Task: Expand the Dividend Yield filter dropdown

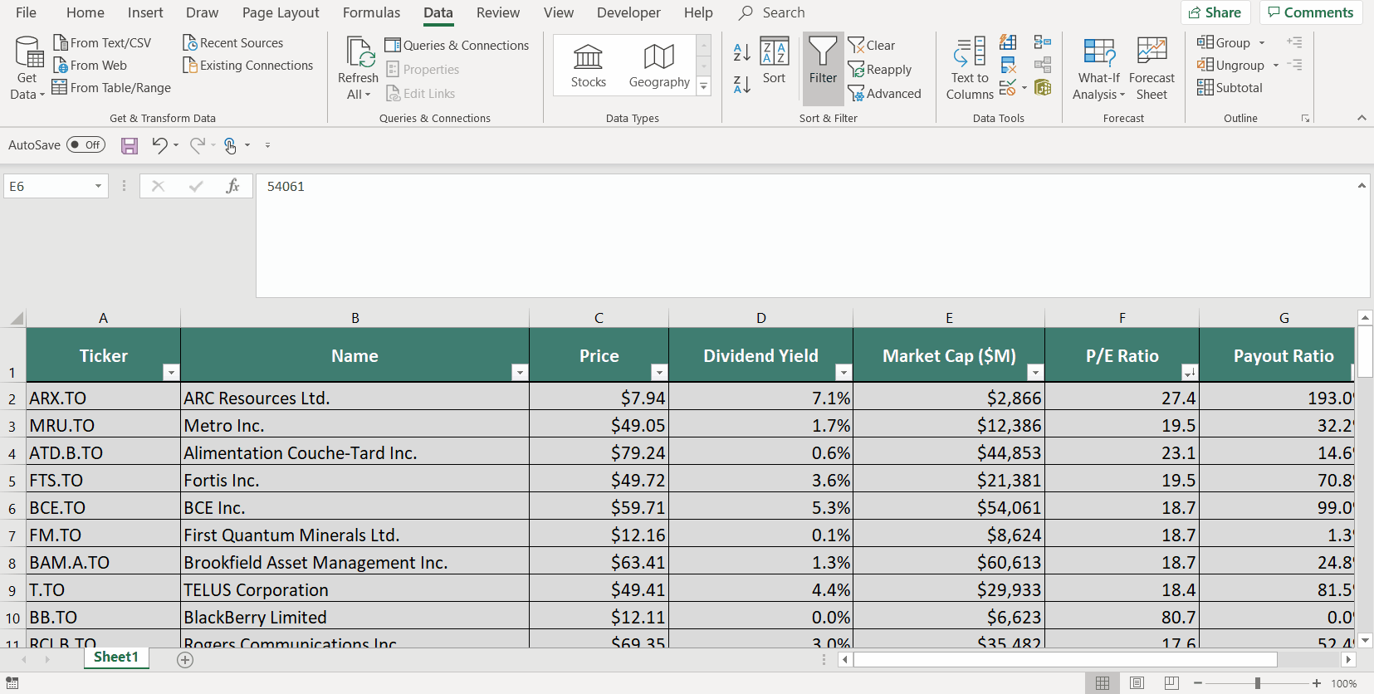Action: click(843, 373)
